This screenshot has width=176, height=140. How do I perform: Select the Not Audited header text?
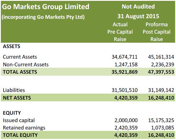(138, 6)
